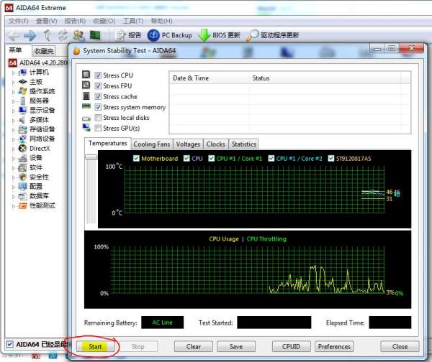Select the DirectX item in the tree

(40, 148)
